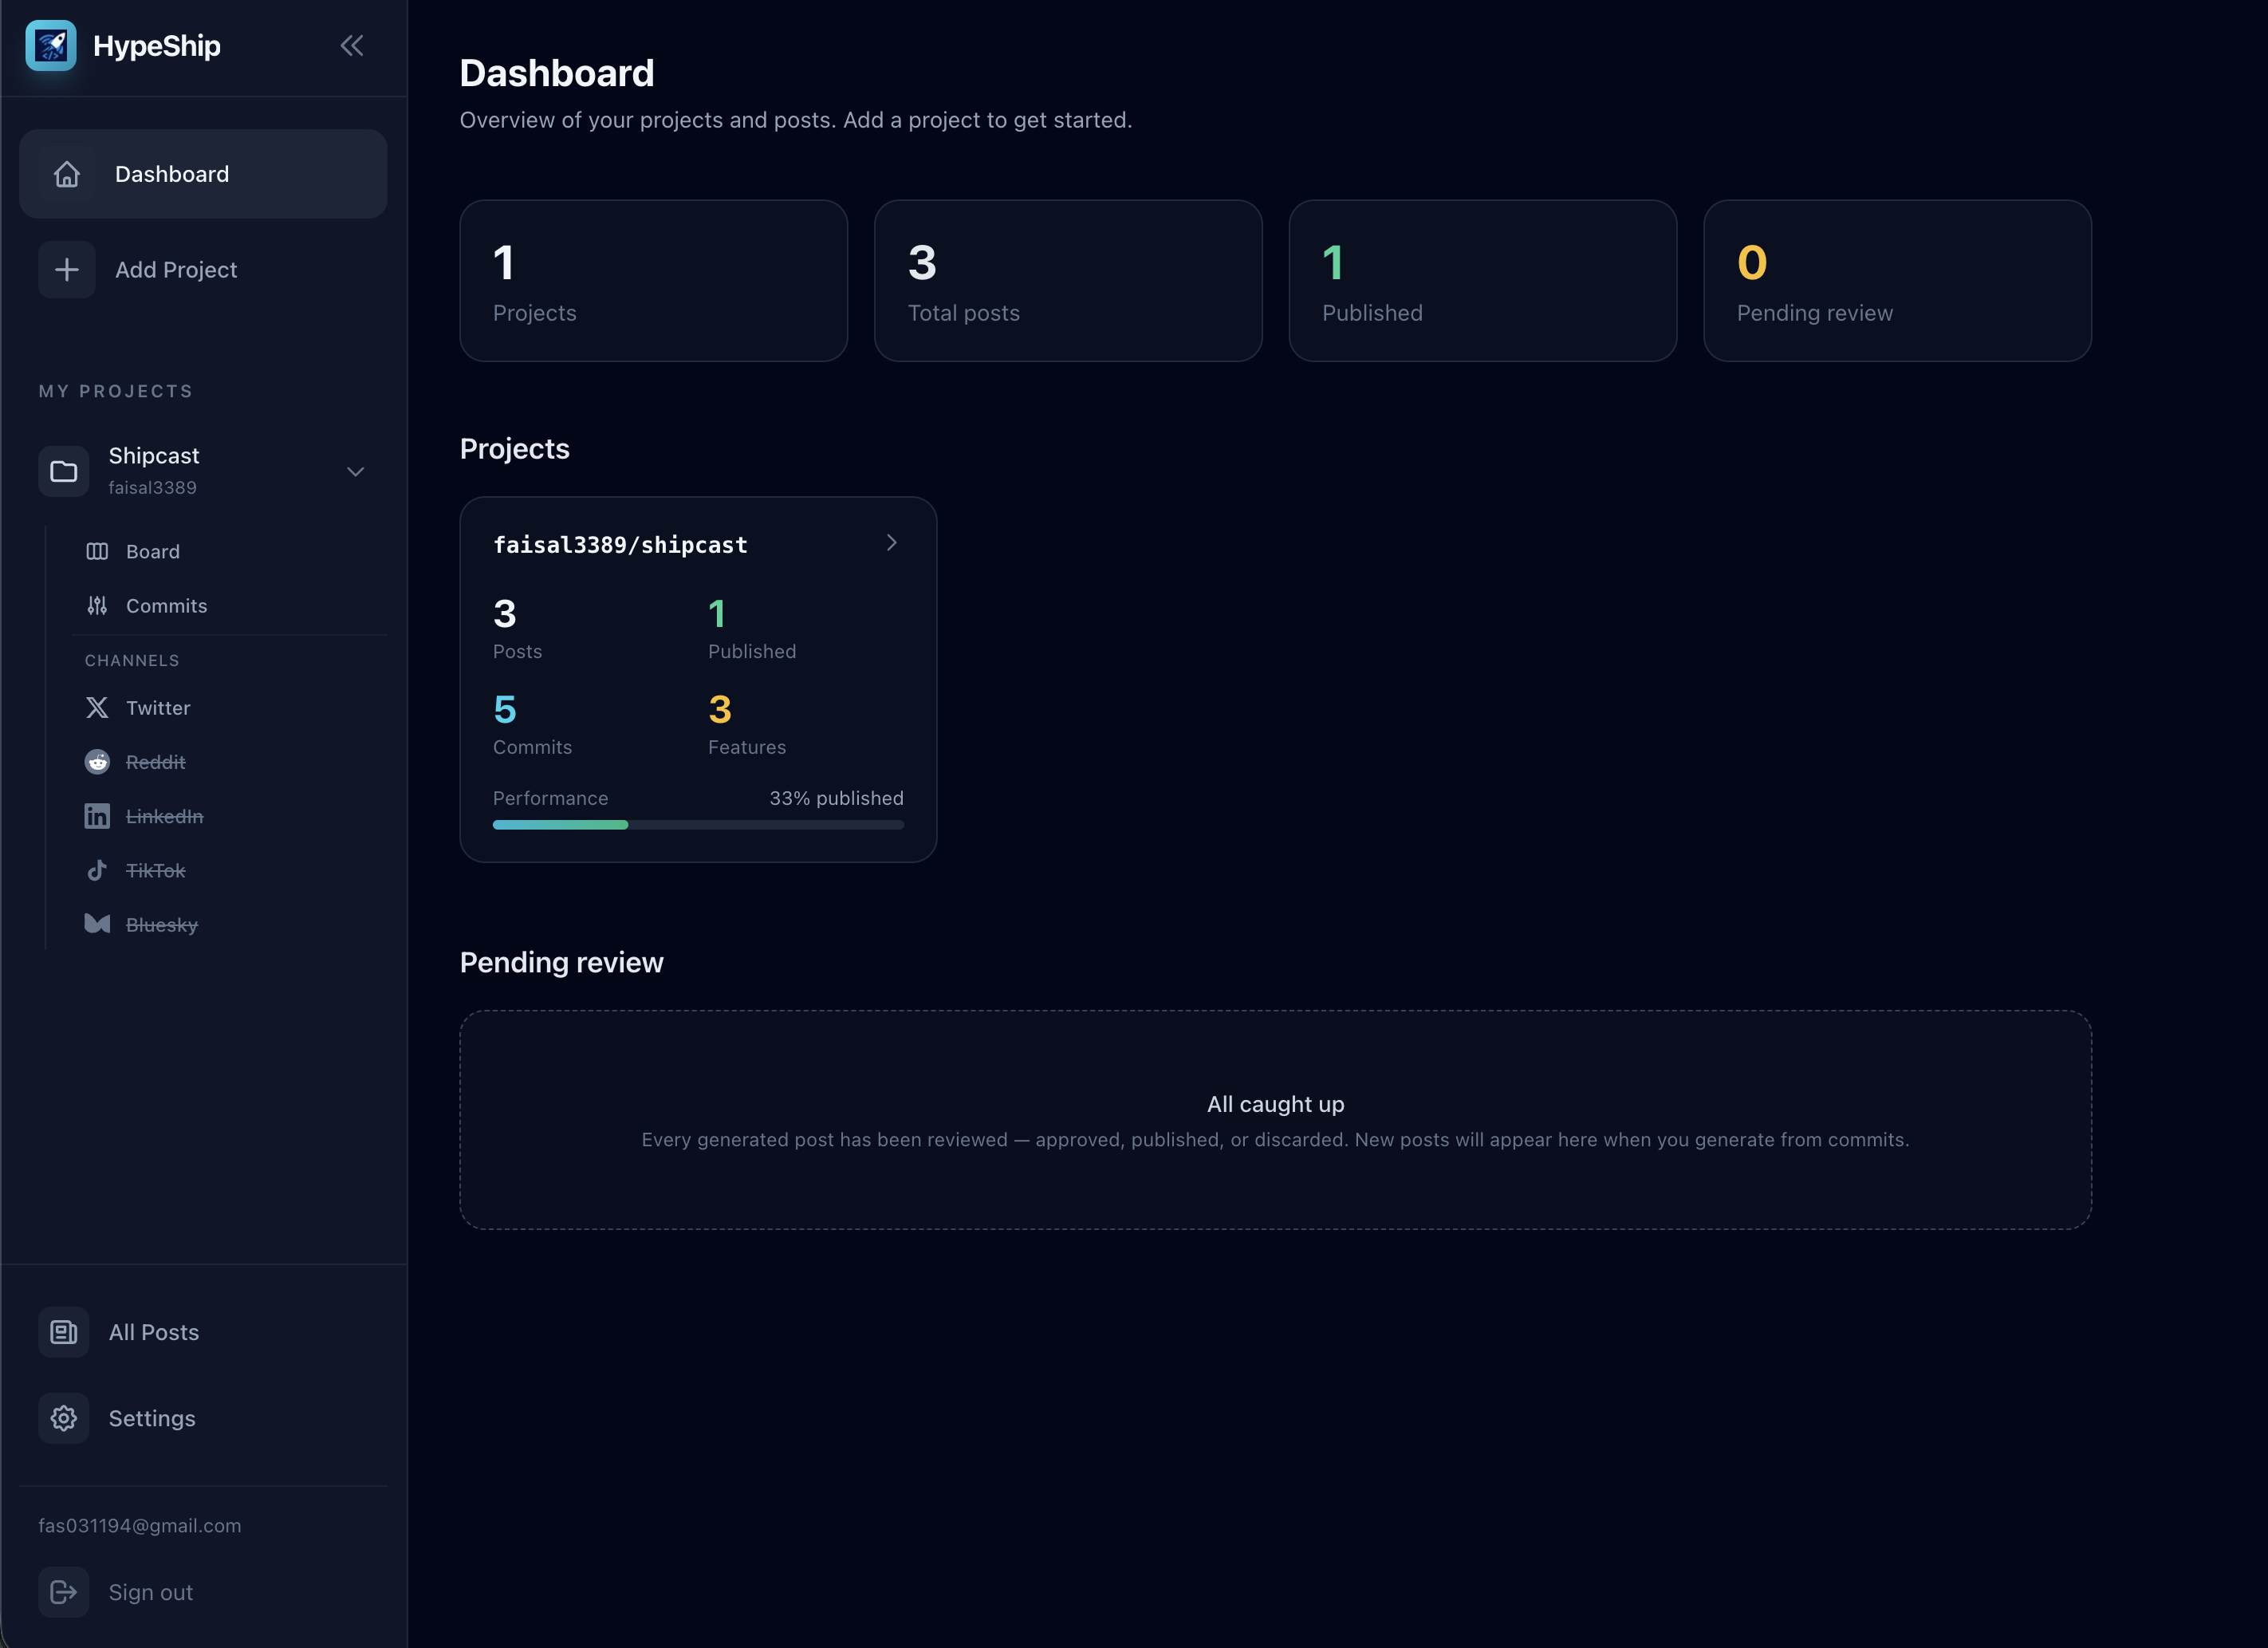Screen dimensions: 2268x1648
Task: Click the Sign out icon
Action: (x=63, y=1591)
